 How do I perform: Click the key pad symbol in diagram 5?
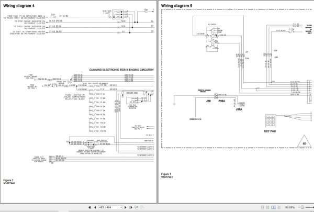(x=271, y=120)
